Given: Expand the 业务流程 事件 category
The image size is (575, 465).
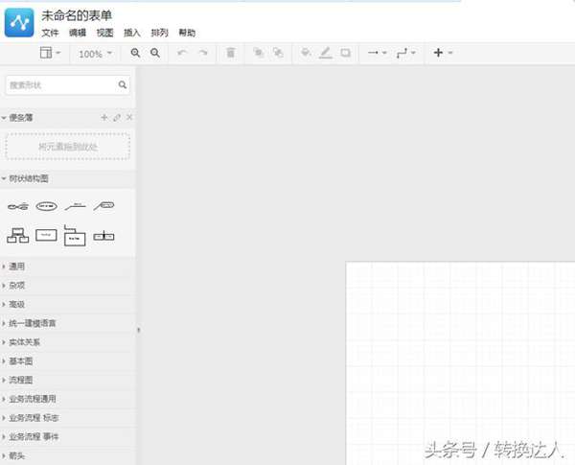Looking at the screenshot, I should (x=68, y=437).
